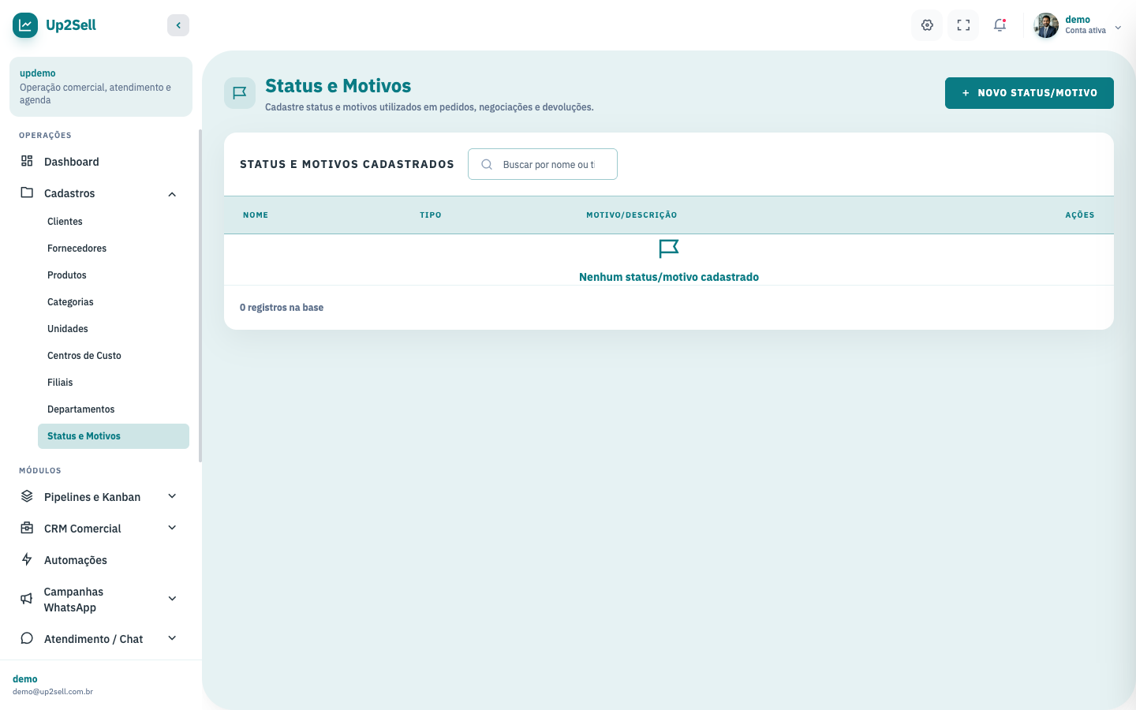Viewport: 1136px width, 710px height.
Task: Expand the Atendimento / Chat chevron
Action: [172, 638]
